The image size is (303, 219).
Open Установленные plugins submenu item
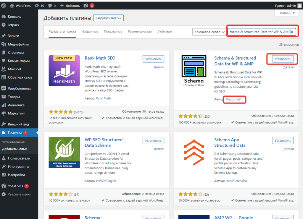click(x=13, y=142)
